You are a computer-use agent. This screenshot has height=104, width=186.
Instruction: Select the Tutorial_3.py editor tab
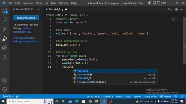tap(56, 9)
